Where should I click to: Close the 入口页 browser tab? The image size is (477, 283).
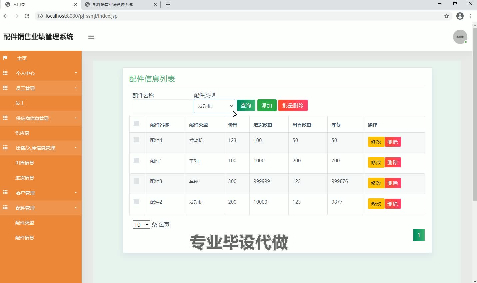coord(76,4)
